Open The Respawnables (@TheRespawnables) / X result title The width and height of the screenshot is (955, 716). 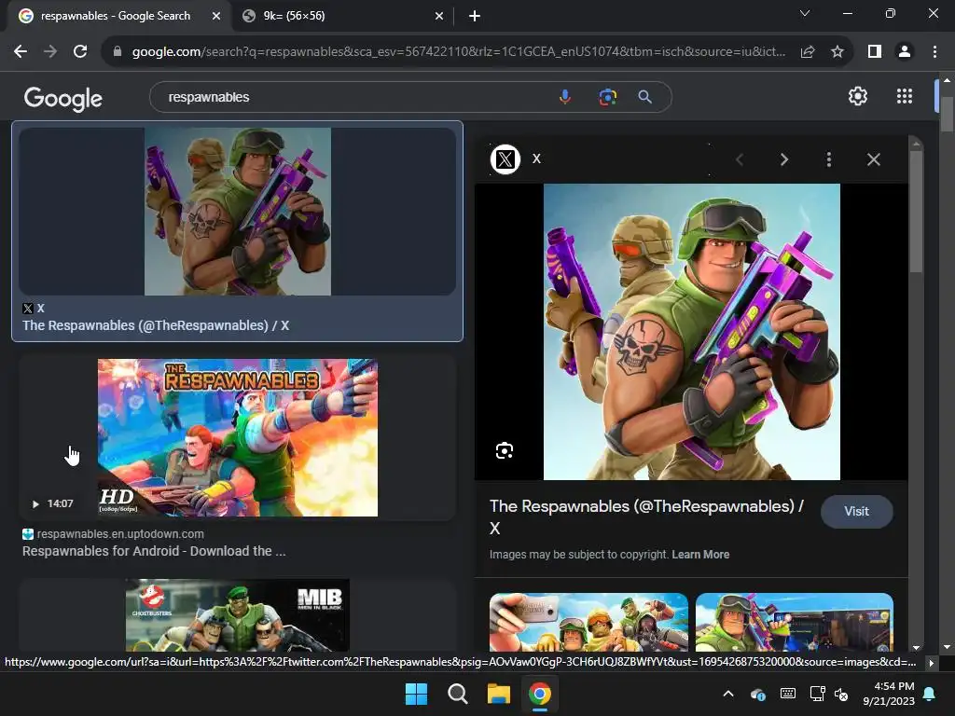pyautogui.click(x=156, y=325)
